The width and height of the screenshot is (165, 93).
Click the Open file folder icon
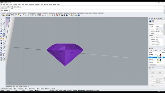tap(4, 15)
